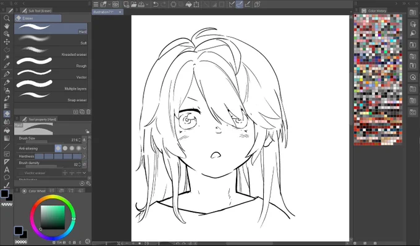Select the Fill bucket tool
The image size is (420, 246).
7,130
